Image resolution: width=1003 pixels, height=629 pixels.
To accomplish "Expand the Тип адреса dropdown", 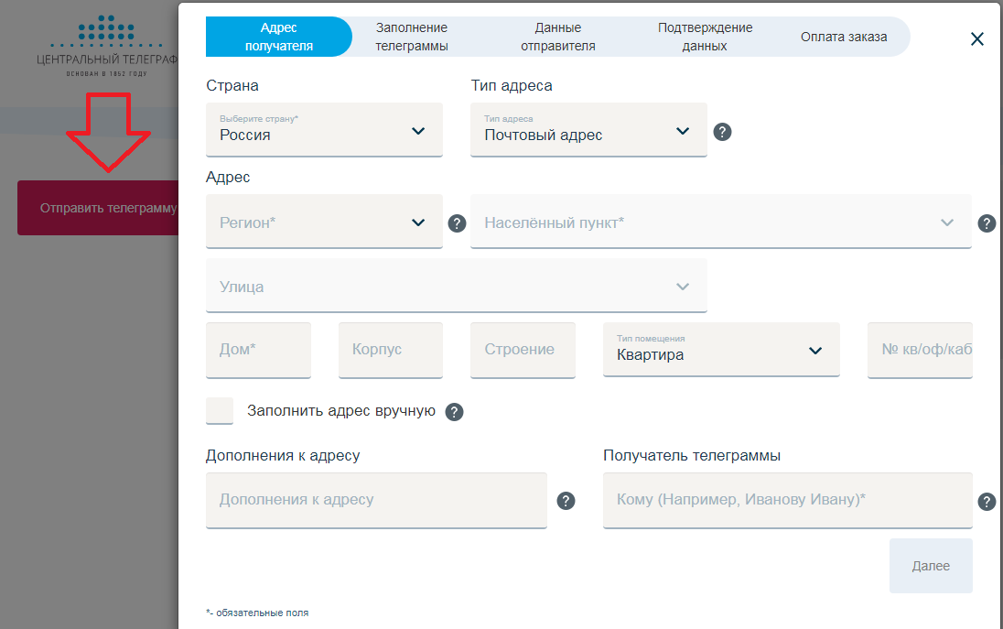I will coord(588,130).
